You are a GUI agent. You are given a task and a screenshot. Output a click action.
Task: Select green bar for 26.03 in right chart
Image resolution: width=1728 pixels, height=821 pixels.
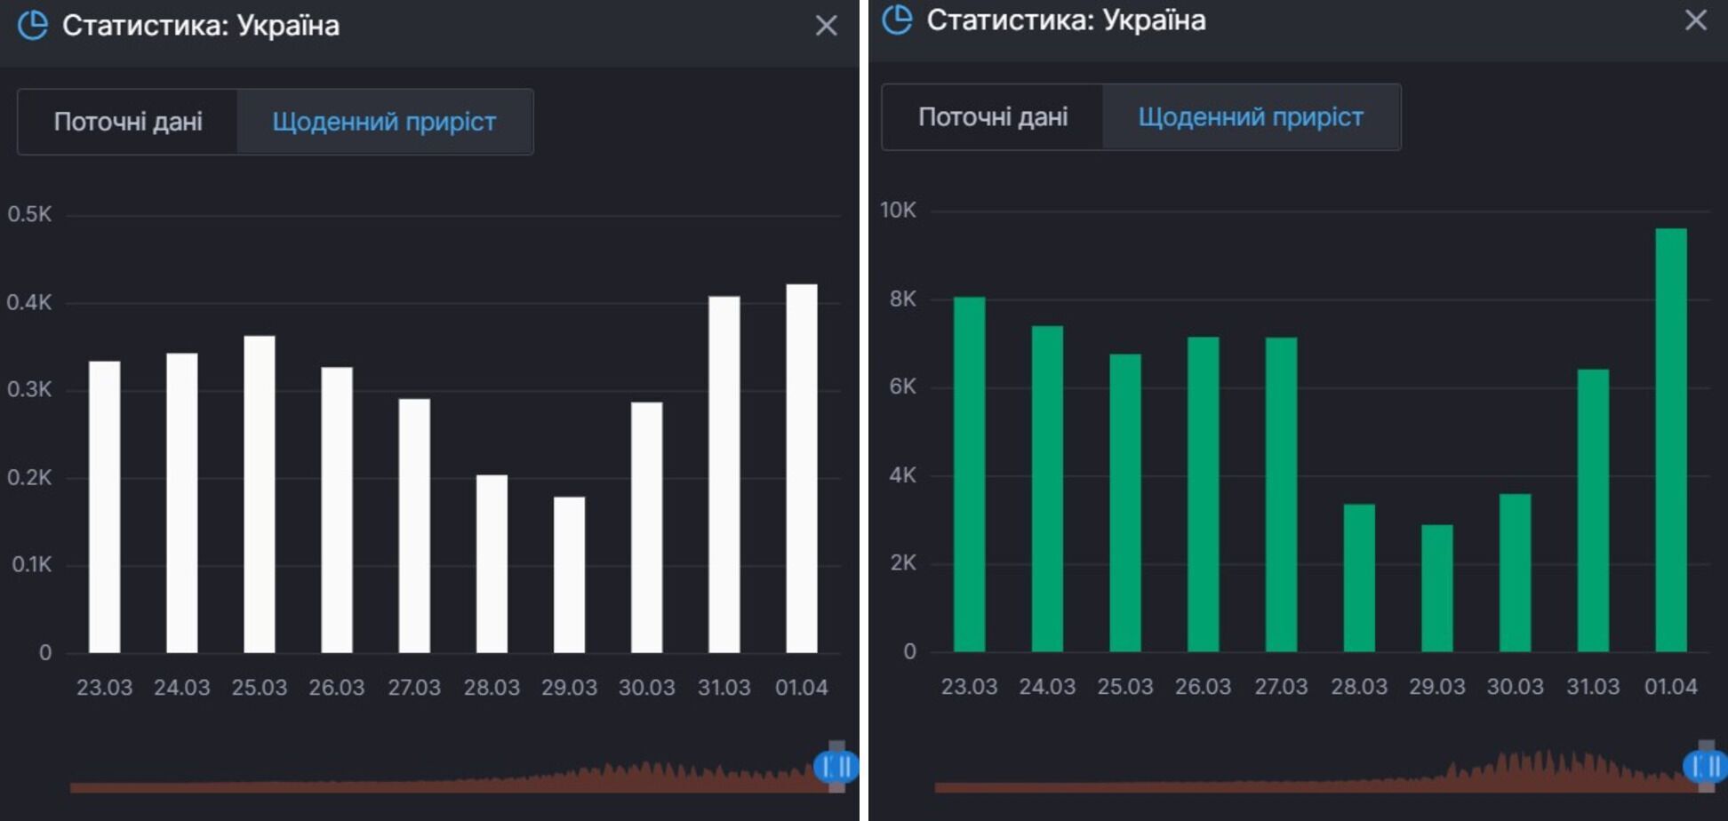(x=1204, y=494)
